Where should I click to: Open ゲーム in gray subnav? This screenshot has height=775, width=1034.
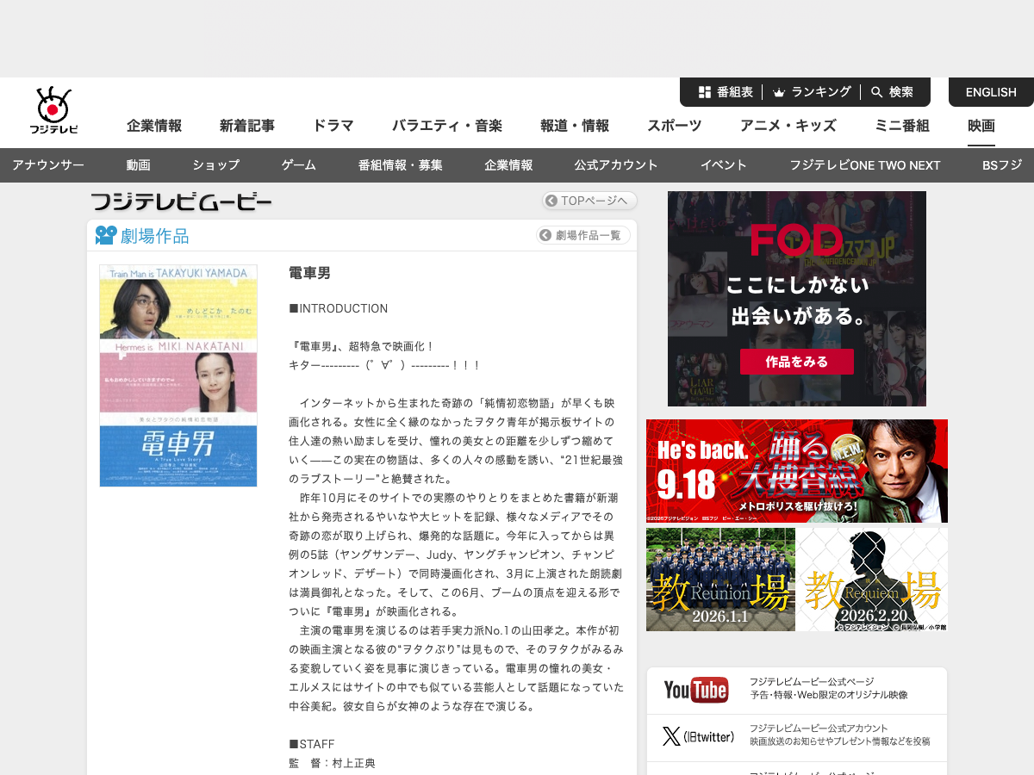pos(299,165)
